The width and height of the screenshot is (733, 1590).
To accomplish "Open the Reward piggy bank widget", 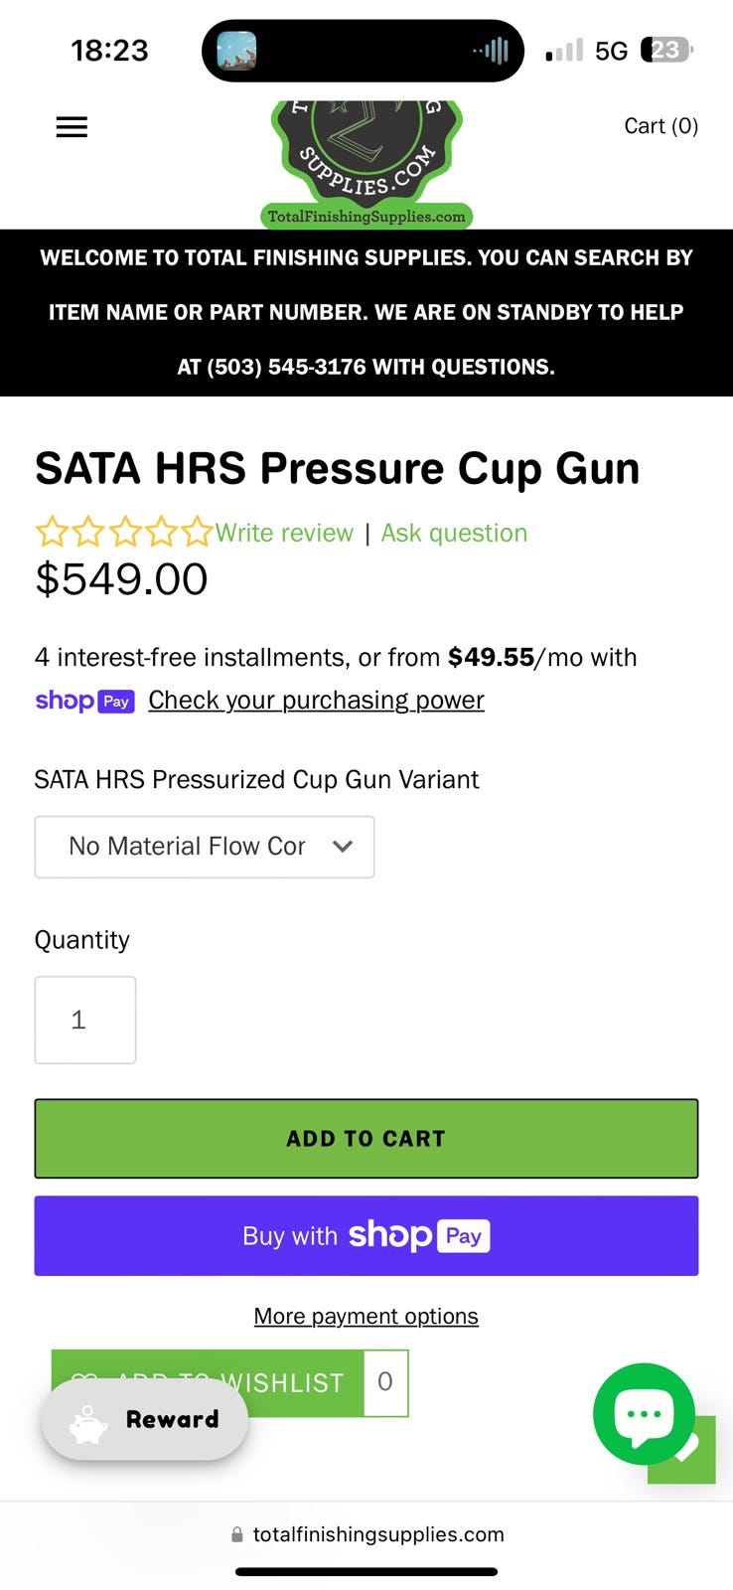I will (x=145, y=1419).
